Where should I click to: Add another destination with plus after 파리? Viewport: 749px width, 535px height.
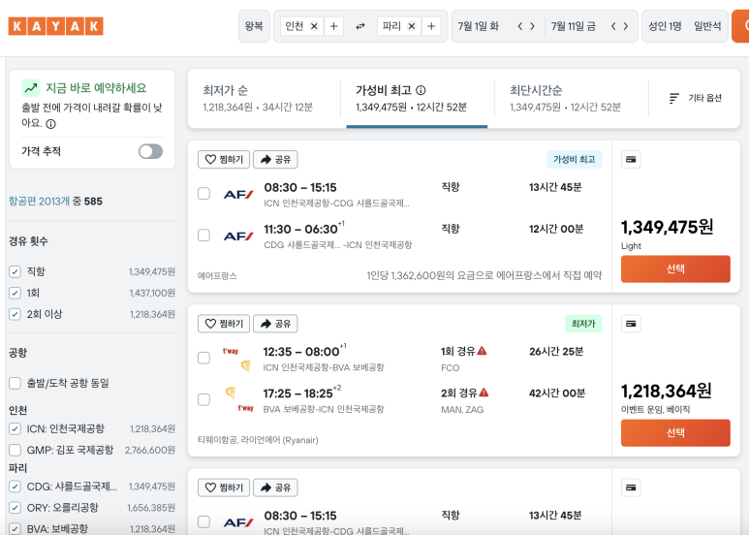431,26
